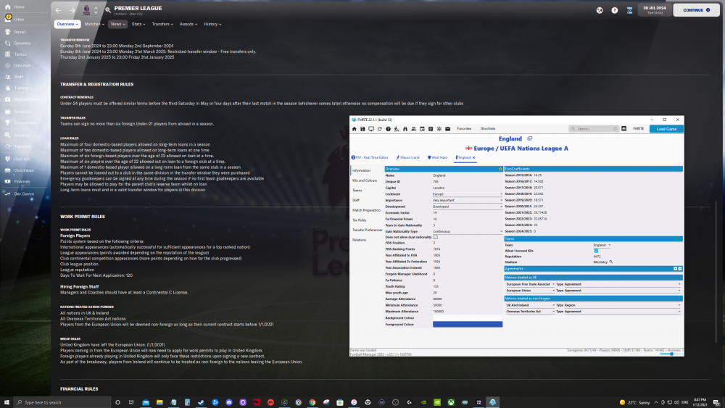The image size is (725, 408).
Task: Click the plus icon in Agreements header
Action: click(x=675, y=268)
